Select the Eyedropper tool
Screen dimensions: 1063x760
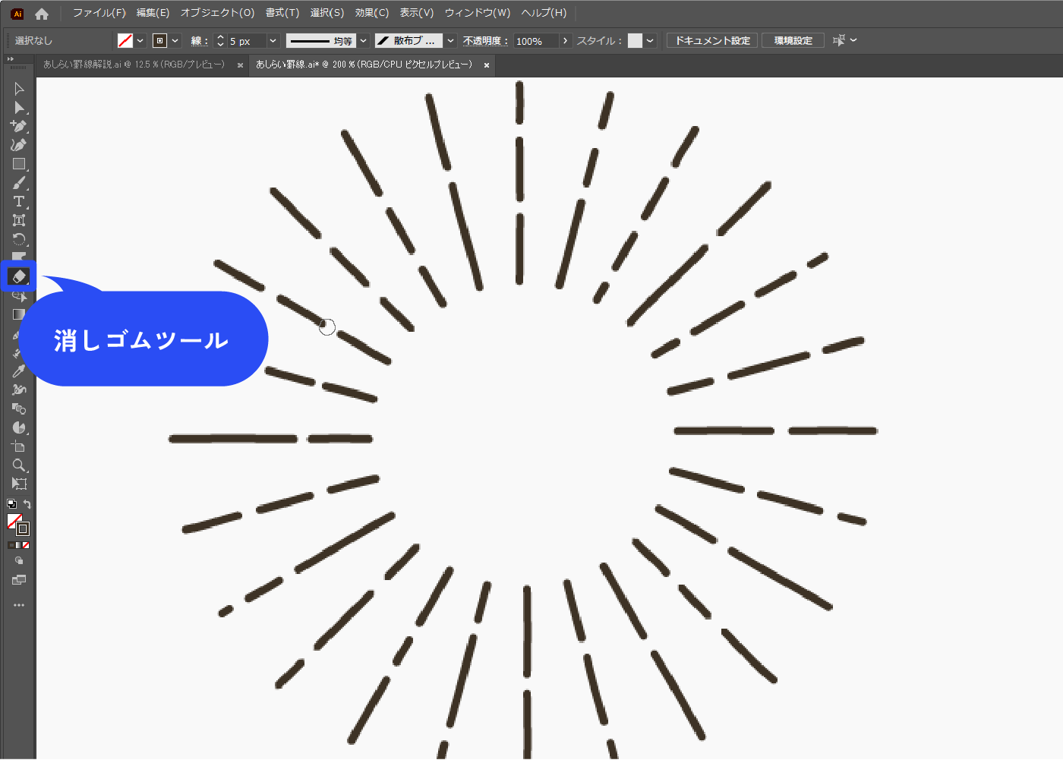(x=19, y=371)
